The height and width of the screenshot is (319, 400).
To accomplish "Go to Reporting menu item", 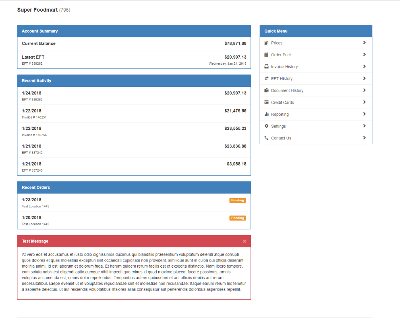I will tap(316, 114).
